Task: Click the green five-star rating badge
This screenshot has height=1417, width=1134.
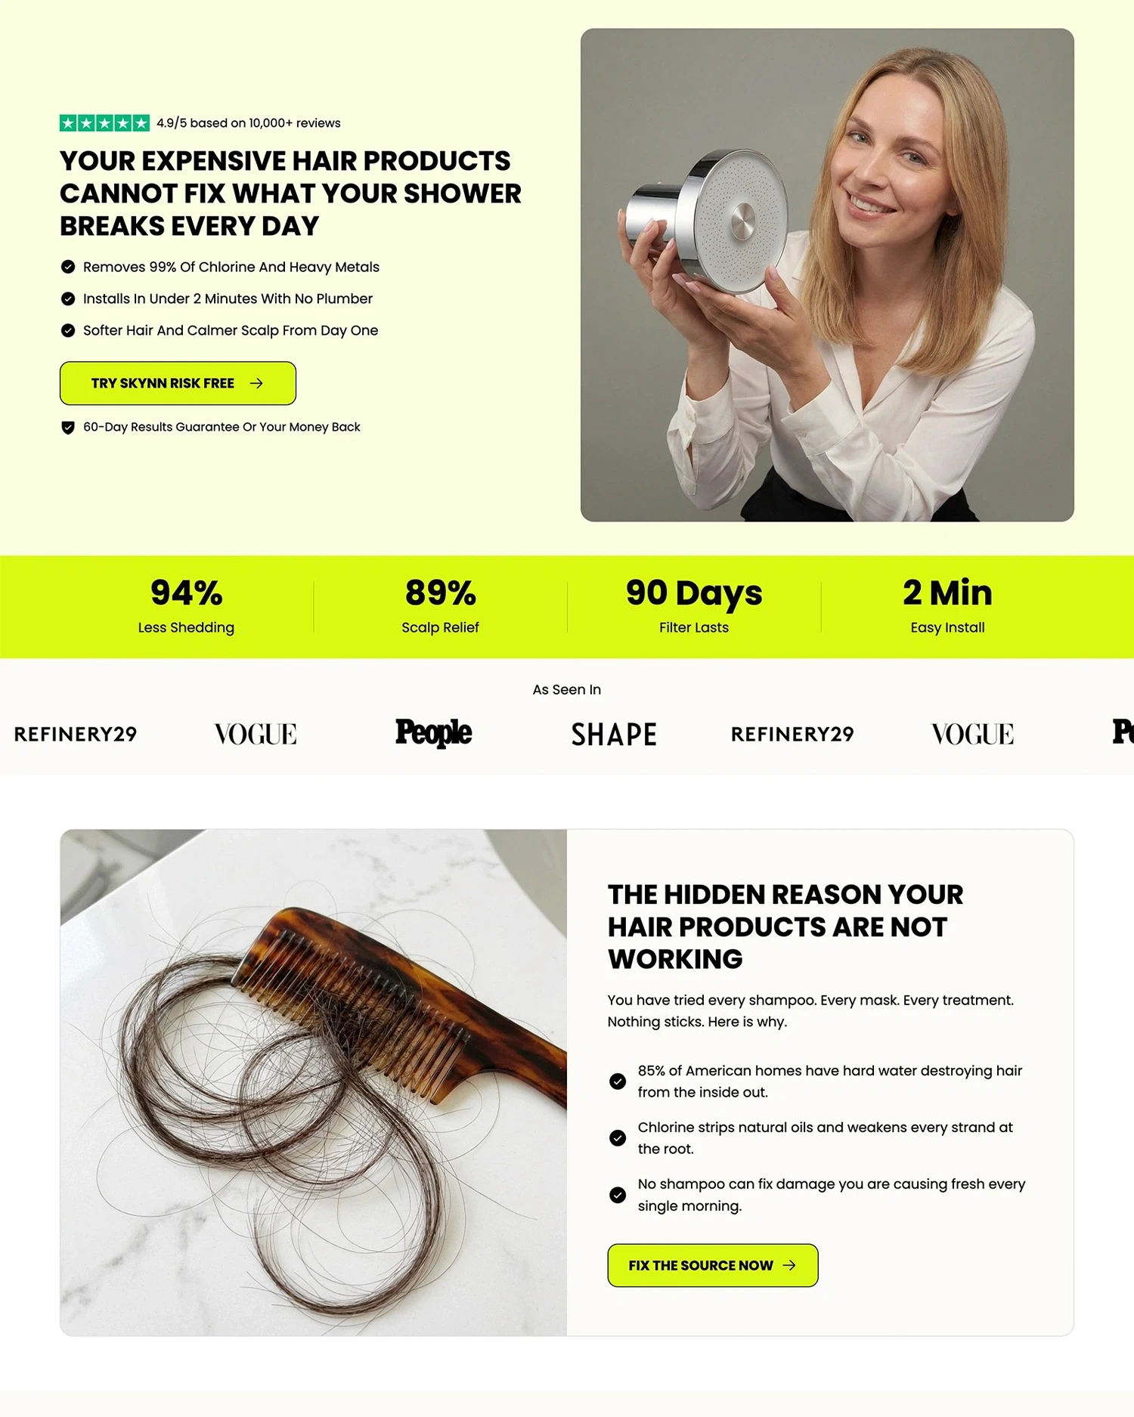Action: [104, 123]
